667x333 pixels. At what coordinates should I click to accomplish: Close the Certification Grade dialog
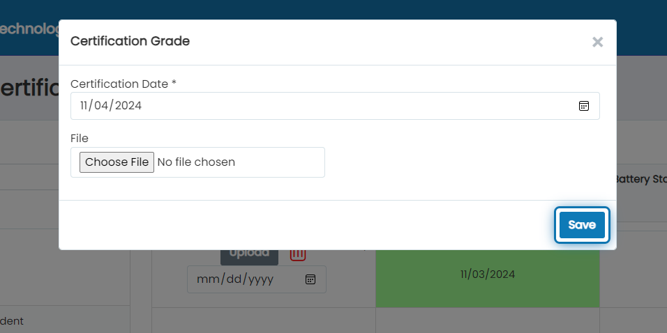pos(597,42)
